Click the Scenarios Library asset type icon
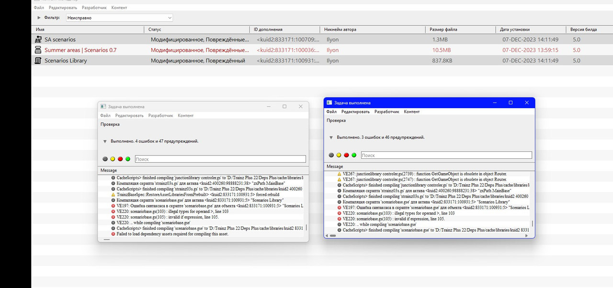Image resolution: width=613 pixels, height=288 pixels. (x=38, y=61)
